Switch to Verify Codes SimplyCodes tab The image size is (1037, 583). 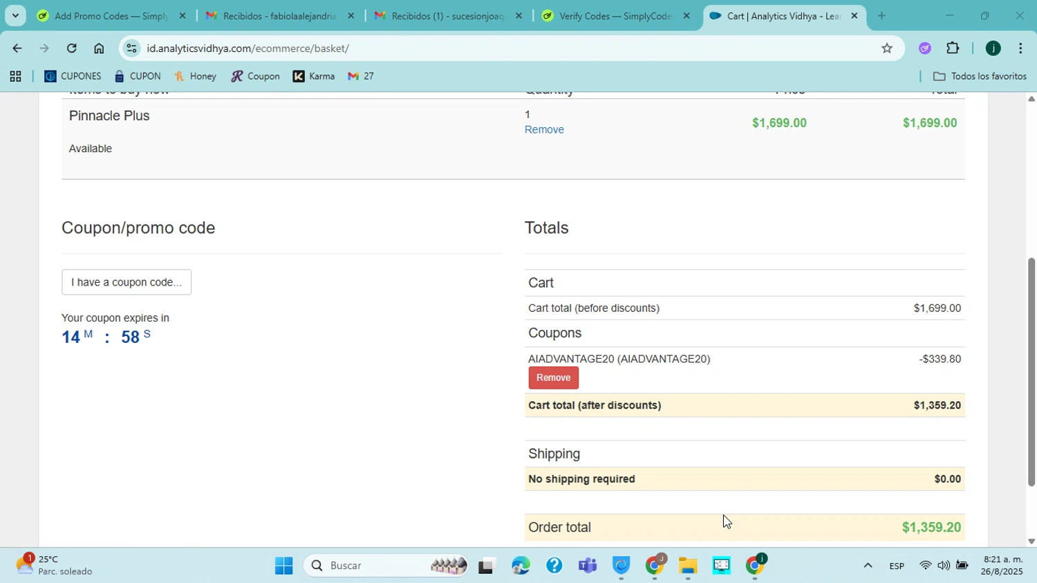click(615, 15)
